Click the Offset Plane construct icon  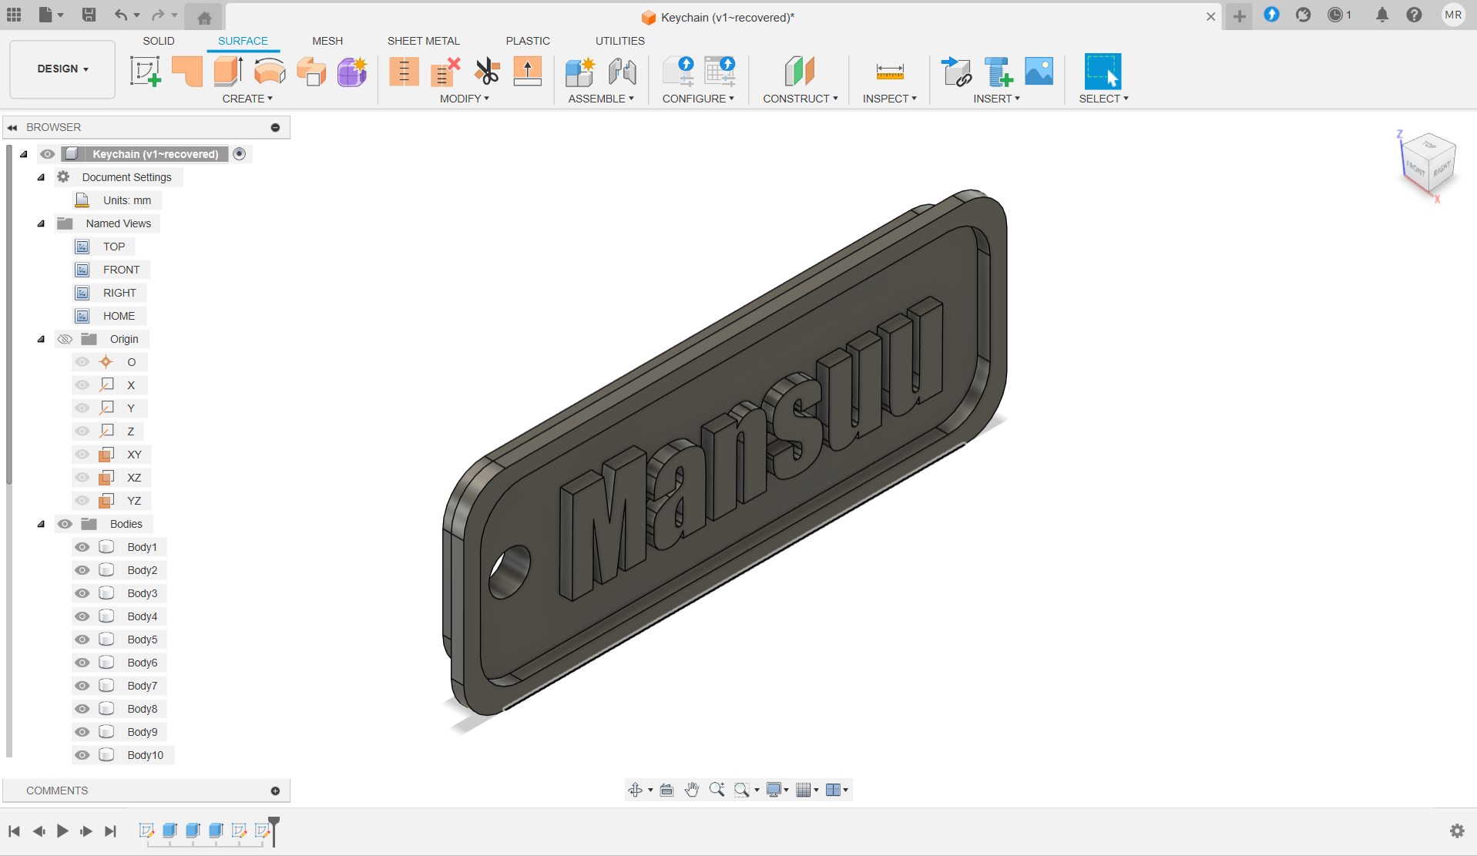800,71
